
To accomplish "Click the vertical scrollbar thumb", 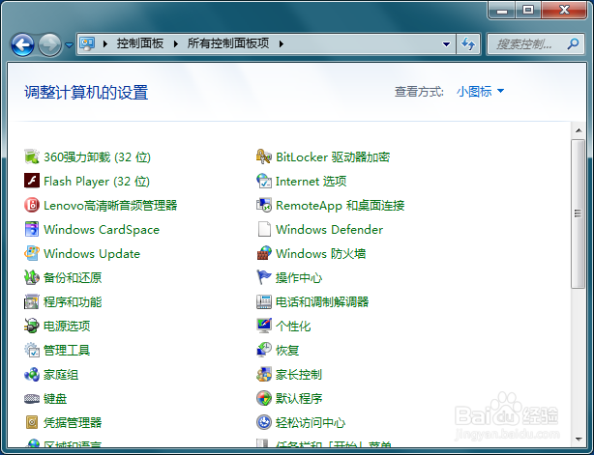I will pyautogui.click(x=579, y=214).
